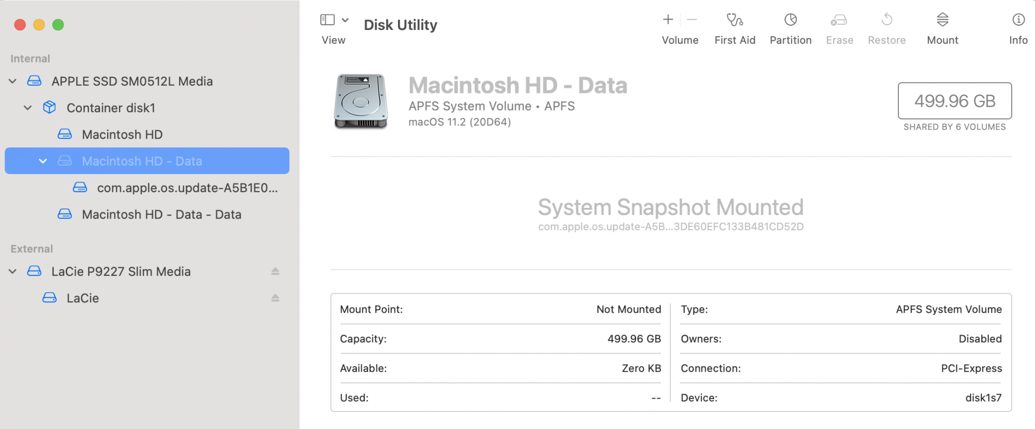Show Info for the selected volume
The width and height of the screenshot is (1035, 429).
[x=1018, y=20]
